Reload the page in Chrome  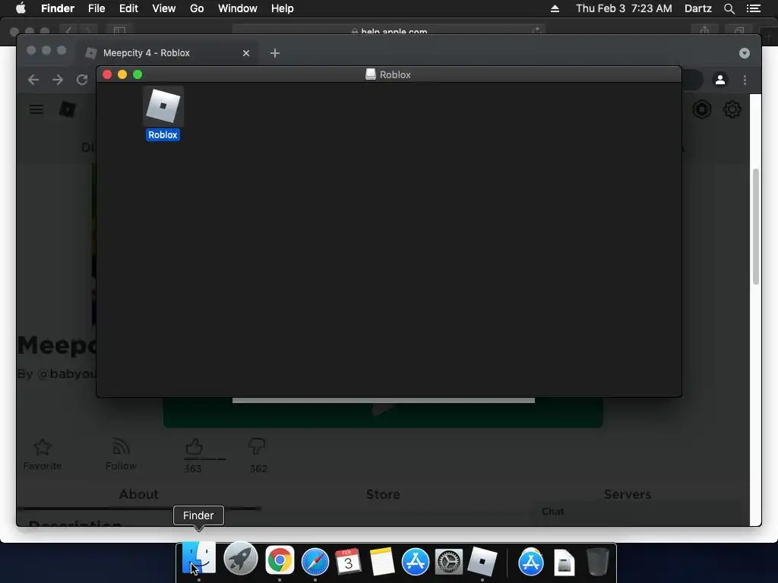82,80
